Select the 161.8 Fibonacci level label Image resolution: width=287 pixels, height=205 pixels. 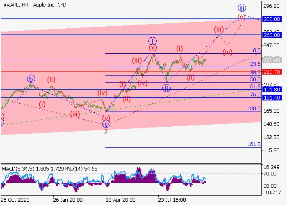254,144
